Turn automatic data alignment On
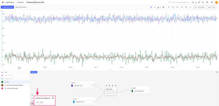 [x=37, y=102]
